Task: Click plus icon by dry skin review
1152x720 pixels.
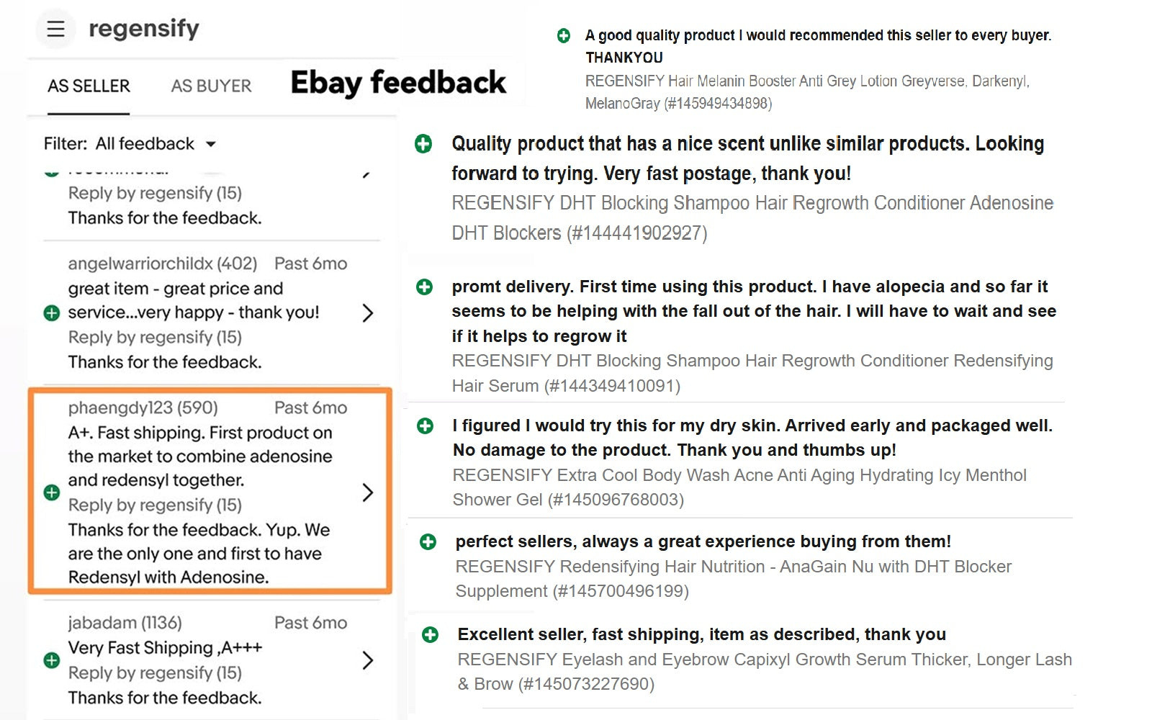Action: point(426,426)
